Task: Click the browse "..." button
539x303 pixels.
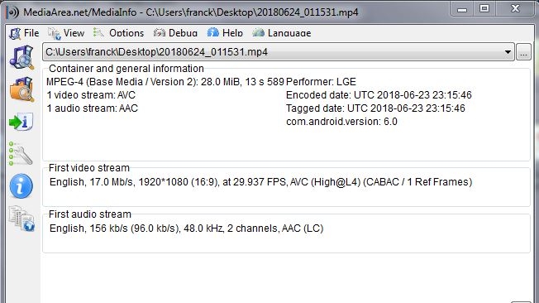Action: [x=523, y=52]
